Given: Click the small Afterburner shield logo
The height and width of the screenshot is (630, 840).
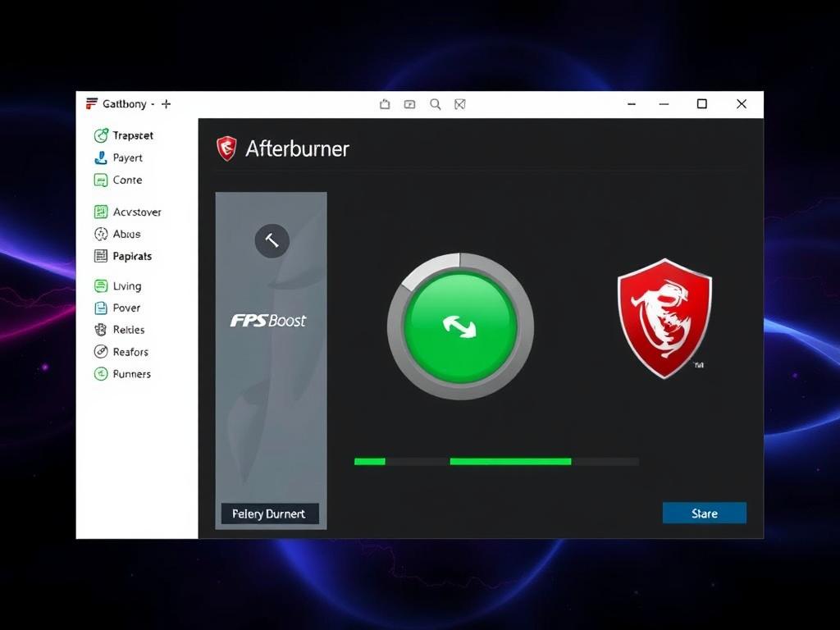Looking at the screenshot, I should click(x=226, y=148).
